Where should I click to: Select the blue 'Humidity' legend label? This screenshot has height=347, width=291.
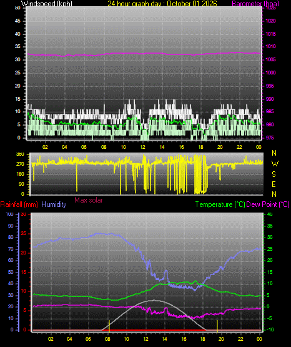[x=54, y=204]
